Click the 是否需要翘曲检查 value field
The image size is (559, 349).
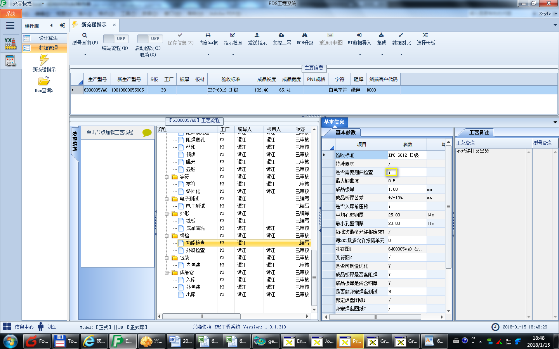point(407,172)
